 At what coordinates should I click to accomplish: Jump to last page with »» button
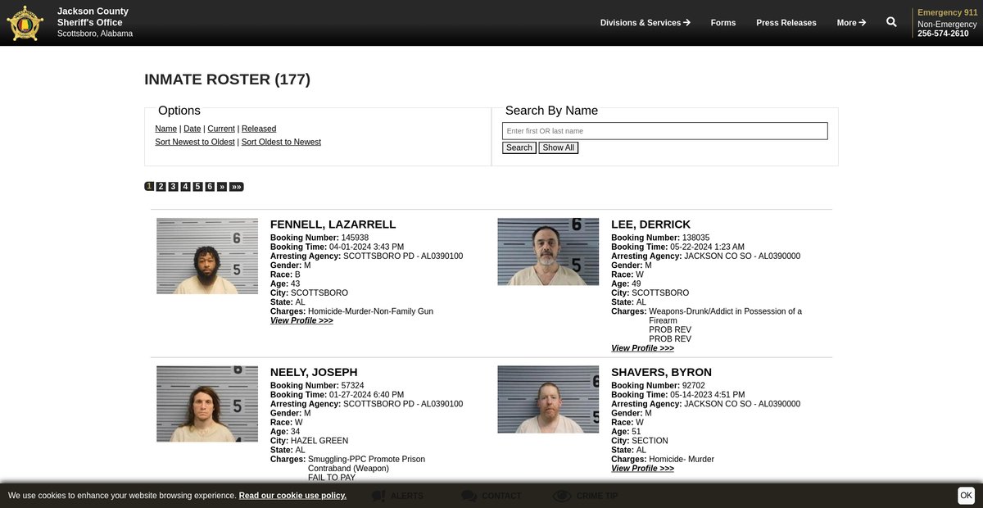[x=237, y=187]
